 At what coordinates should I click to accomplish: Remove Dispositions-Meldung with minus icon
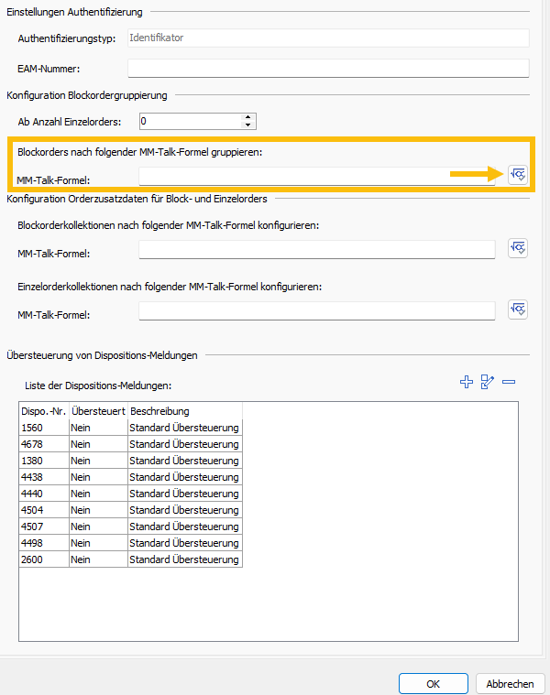(x=509, y=383)
